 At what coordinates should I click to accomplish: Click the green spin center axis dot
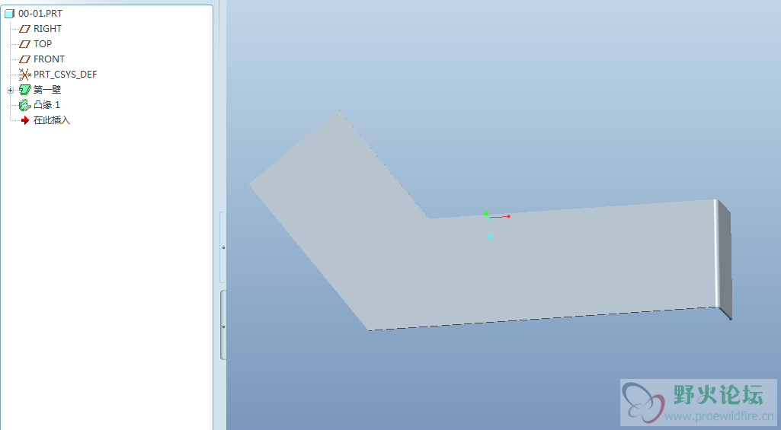point(485,213)
